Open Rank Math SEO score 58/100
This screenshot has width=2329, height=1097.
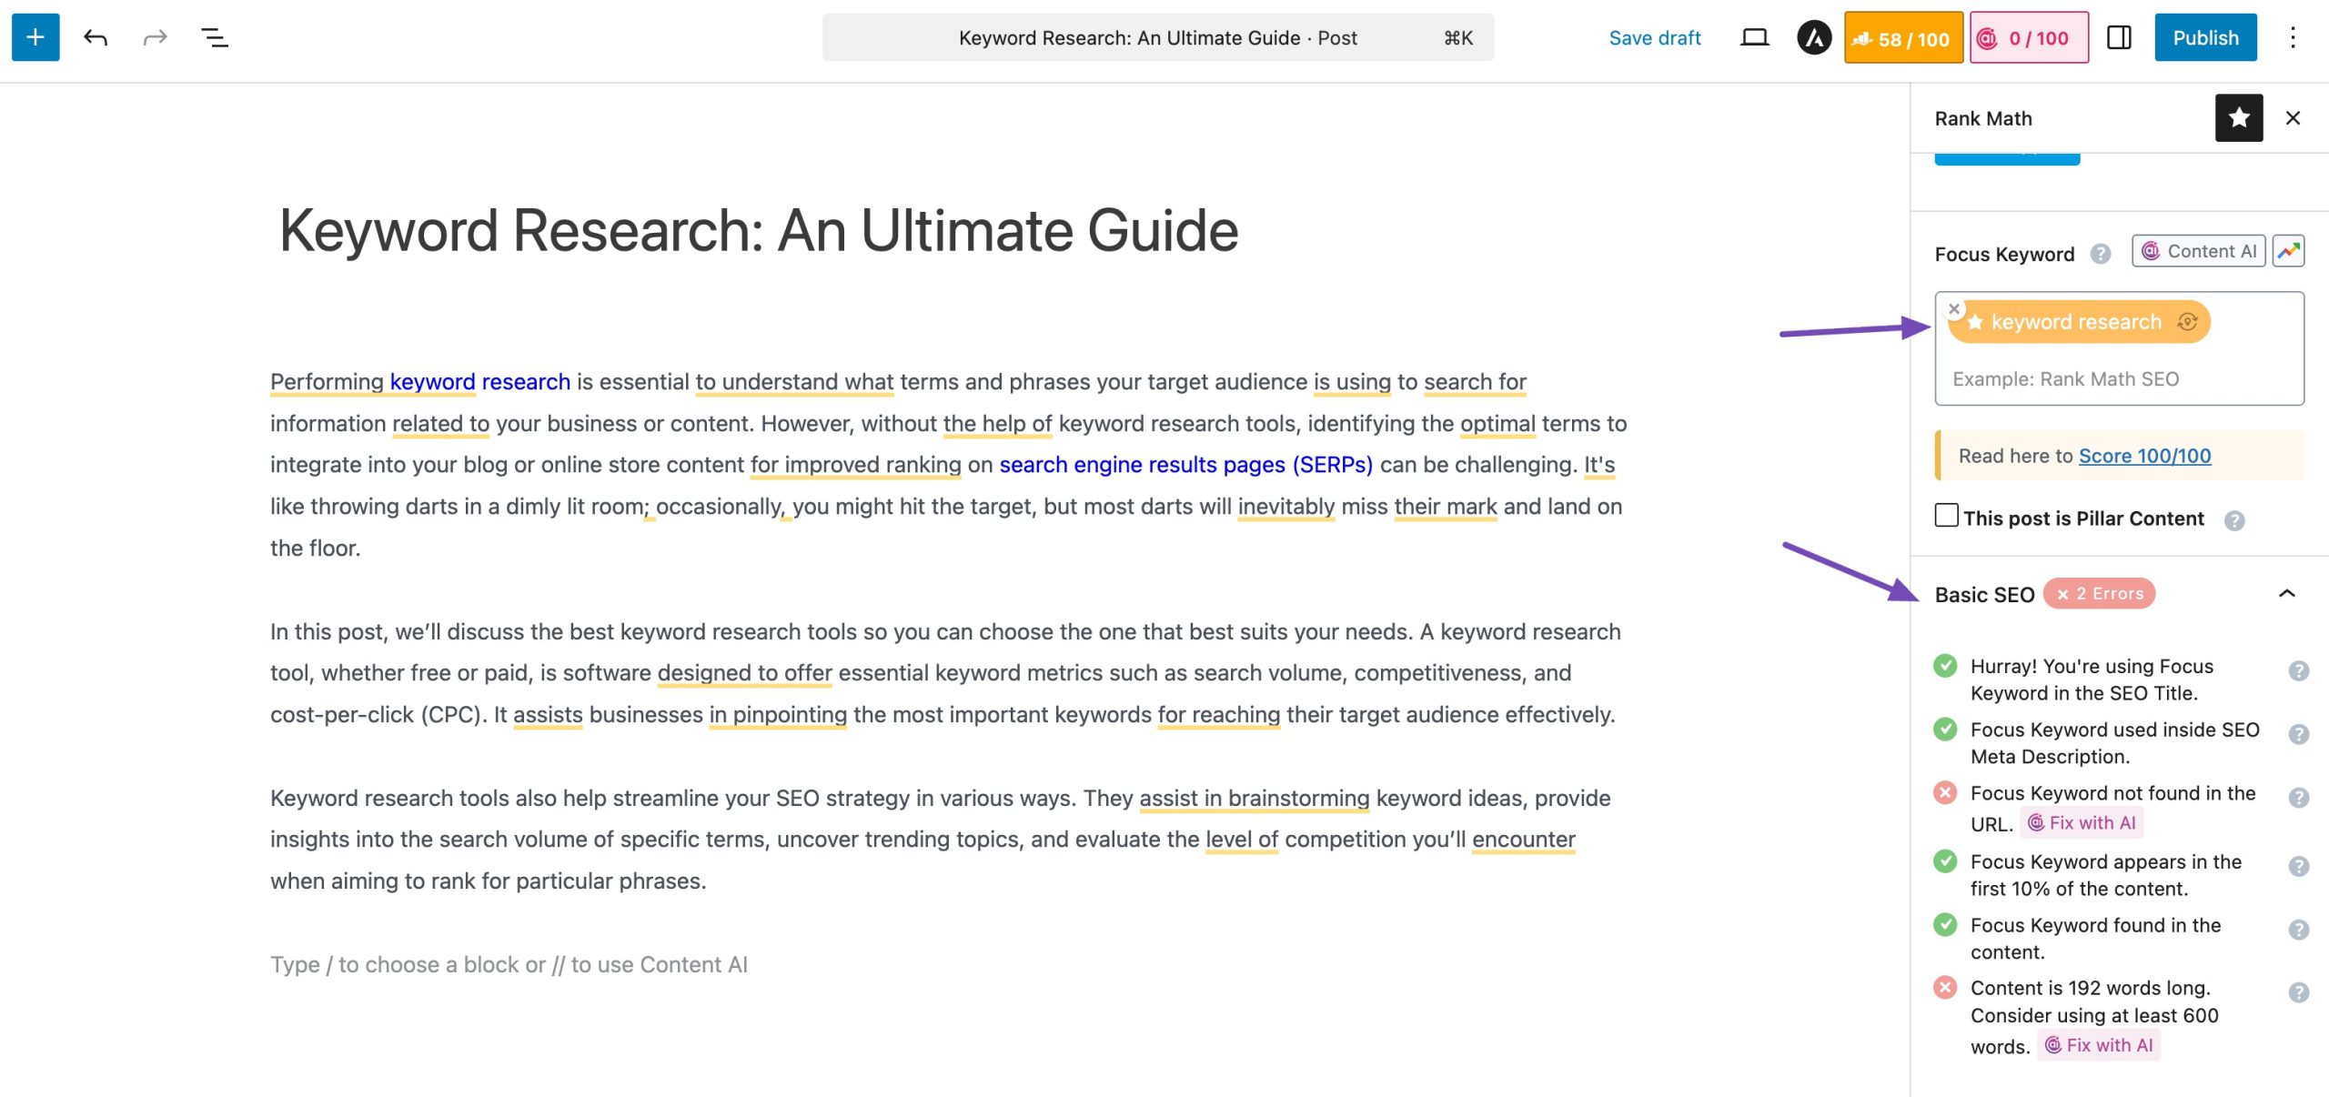tap(1903, 38)
